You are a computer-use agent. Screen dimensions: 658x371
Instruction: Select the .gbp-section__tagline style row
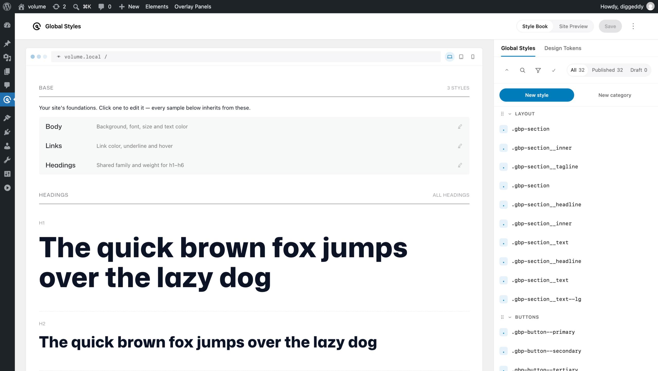(x=576, y=166)
